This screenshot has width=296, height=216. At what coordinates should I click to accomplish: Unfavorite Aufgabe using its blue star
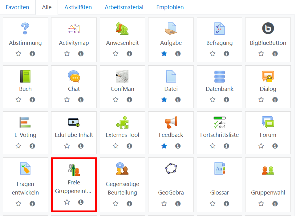[x=164, y=54]
